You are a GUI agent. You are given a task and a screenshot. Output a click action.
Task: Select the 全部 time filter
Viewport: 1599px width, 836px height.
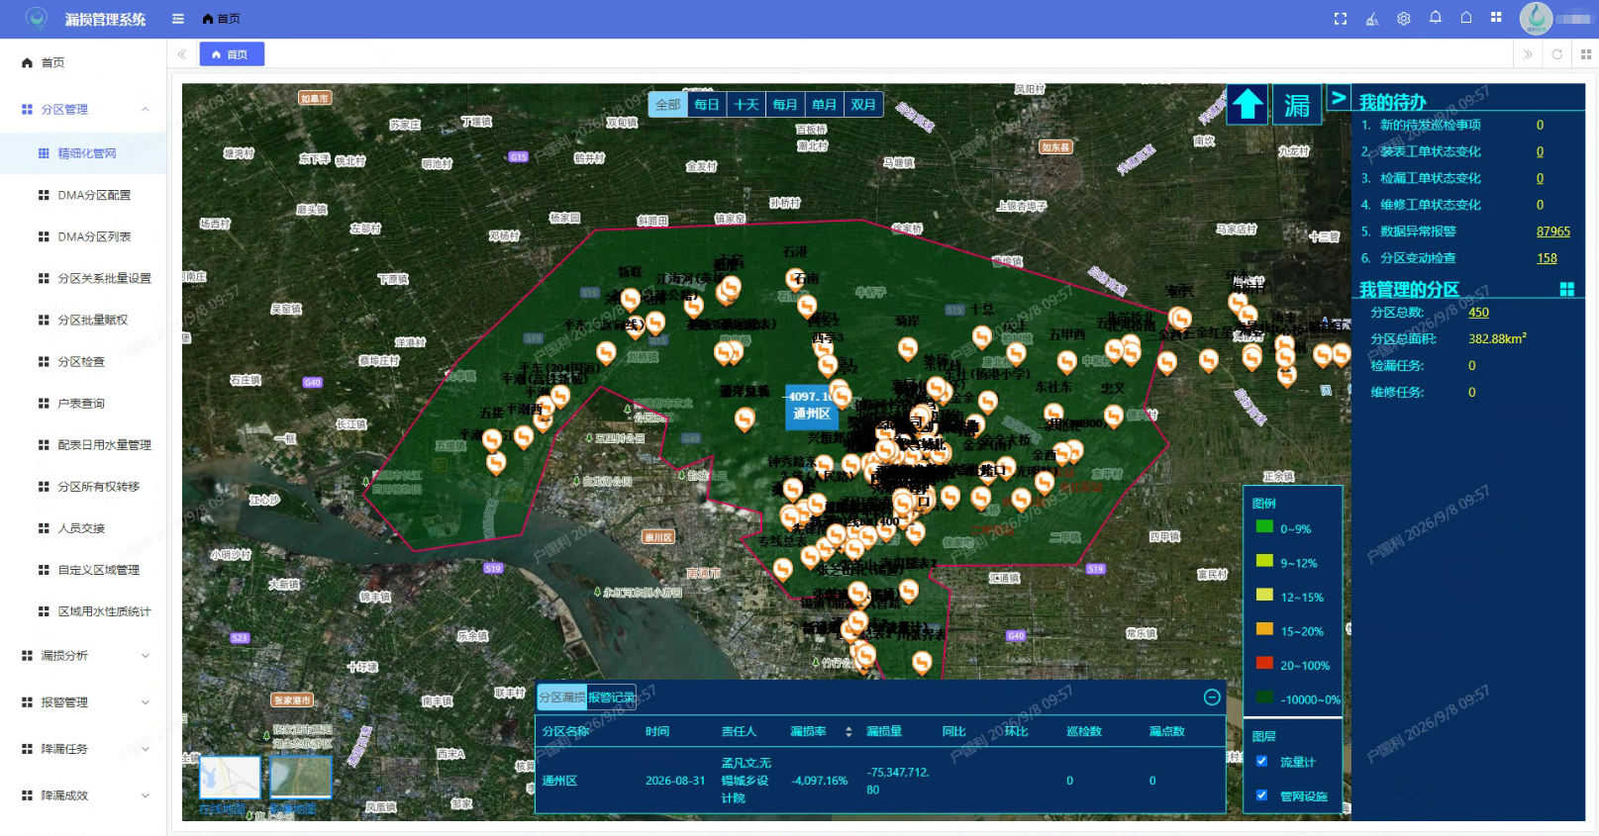pyautogui.click(x=668, y=105)
